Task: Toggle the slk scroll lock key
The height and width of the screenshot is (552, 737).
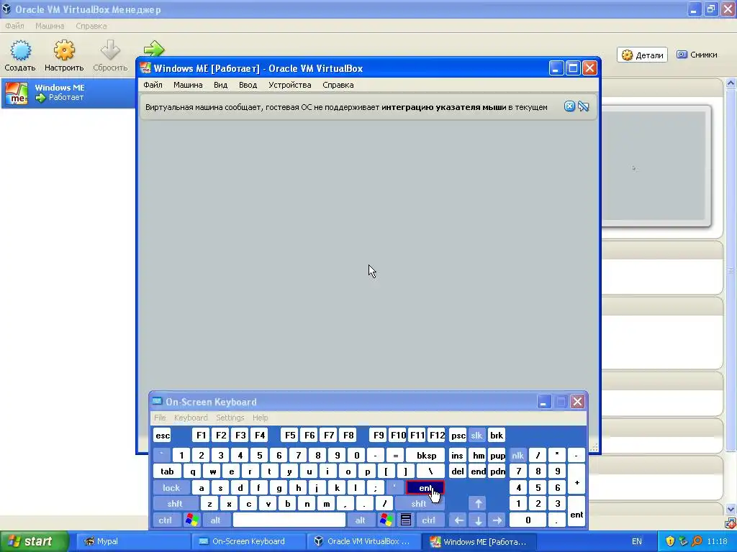Action: (476, 436)
